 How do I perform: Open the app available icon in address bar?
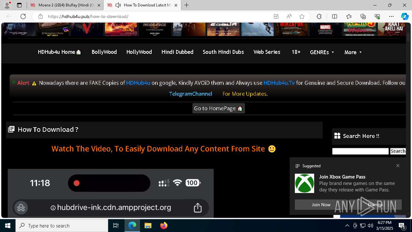(276, 16)
